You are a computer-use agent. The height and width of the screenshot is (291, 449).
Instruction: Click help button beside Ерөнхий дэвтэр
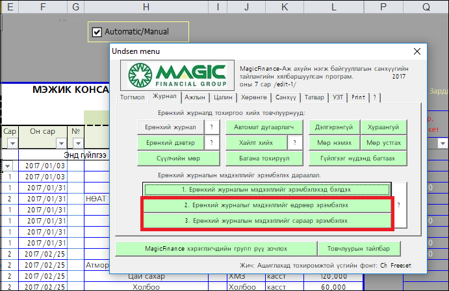[x=211, y=143]
